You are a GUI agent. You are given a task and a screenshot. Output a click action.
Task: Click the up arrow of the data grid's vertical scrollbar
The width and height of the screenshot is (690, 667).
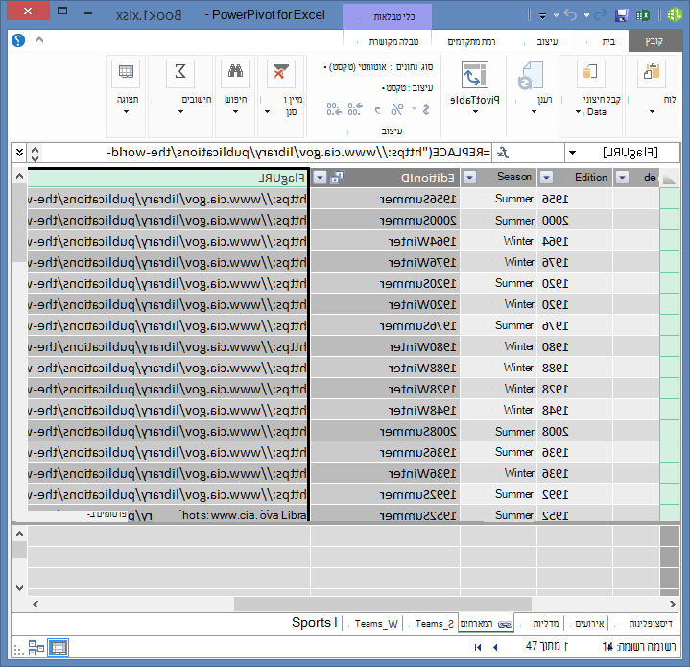[x=19, y=176]
